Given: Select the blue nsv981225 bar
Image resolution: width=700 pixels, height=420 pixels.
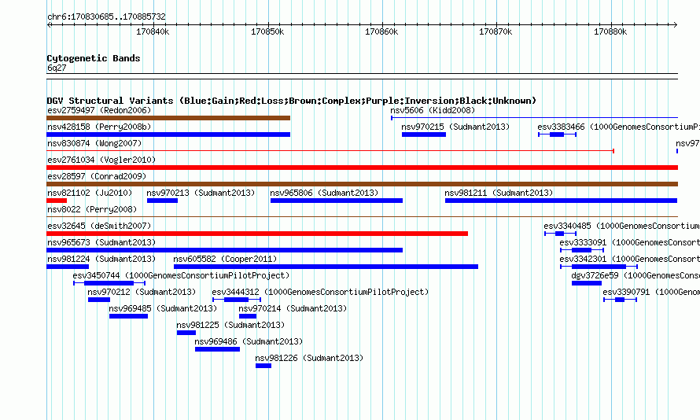Looking at the screenshot, I should point(186,333).
